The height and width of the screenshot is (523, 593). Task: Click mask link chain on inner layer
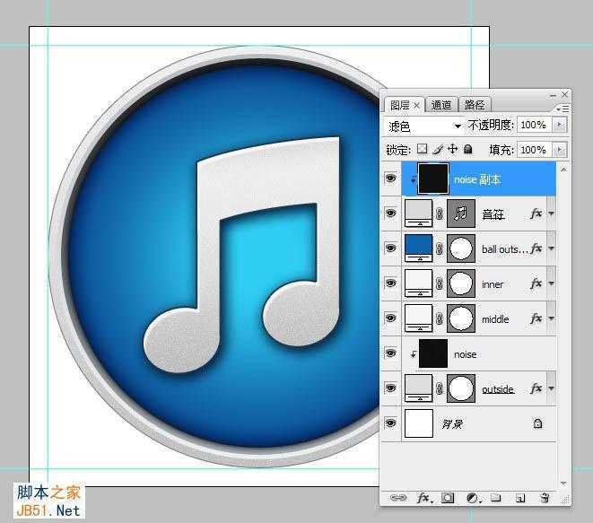tap(439, 283)
